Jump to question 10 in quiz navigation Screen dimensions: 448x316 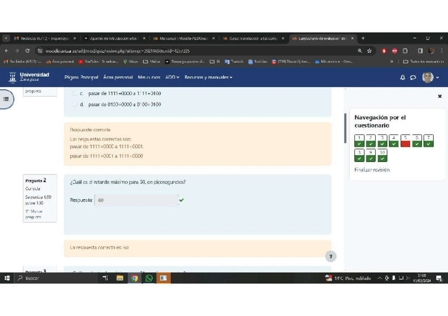(382, 155)
